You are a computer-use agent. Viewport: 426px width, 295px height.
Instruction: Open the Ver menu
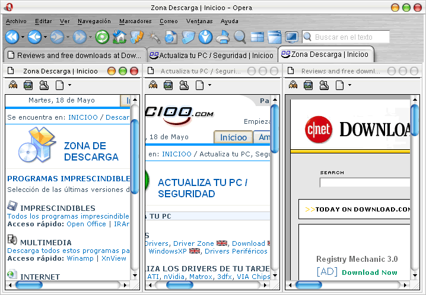point(65,21)
